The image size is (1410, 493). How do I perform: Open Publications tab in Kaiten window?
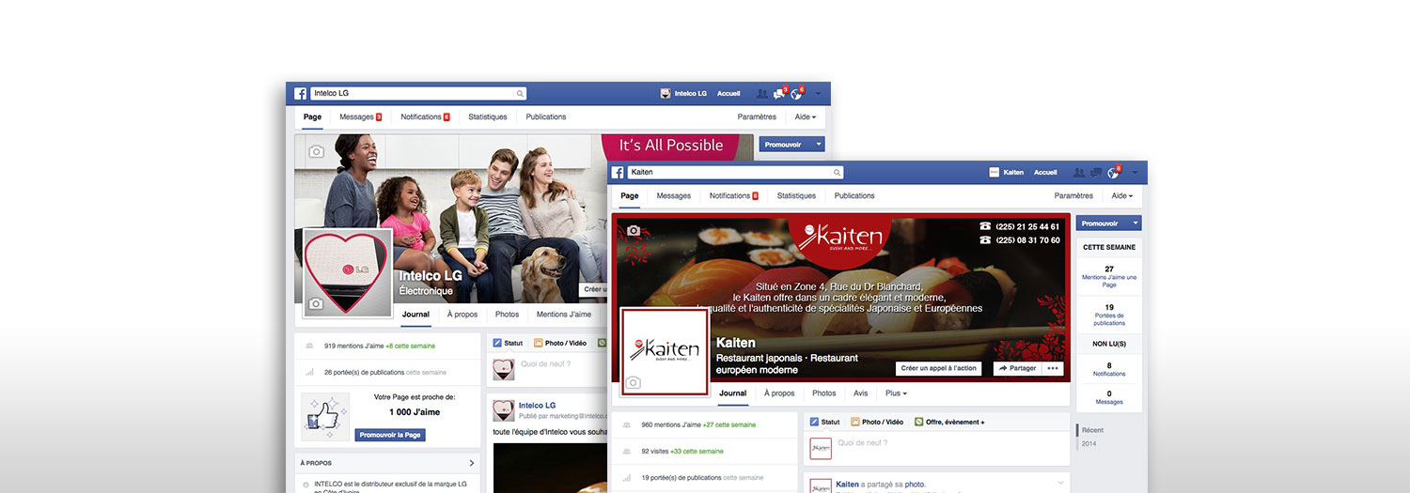click(x=854, y=196)
